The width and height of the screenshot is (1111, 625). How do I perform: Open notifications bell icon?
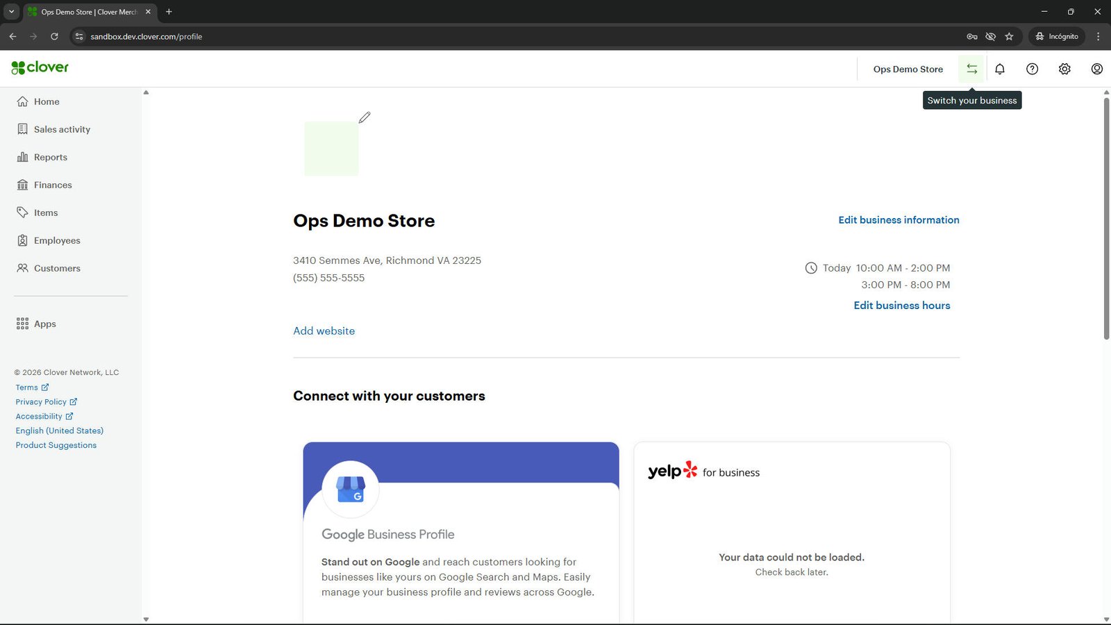[x=1000, y=69]
